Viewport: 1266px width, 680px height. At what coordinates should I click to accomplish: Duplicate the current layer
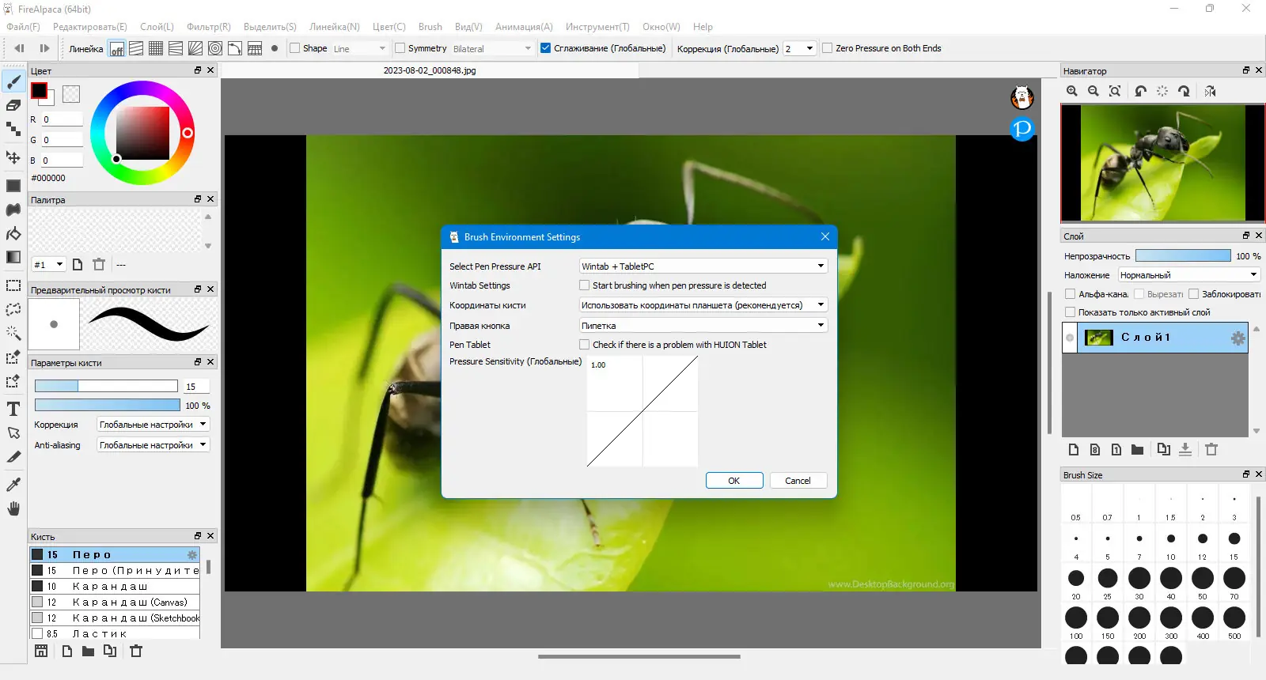coord(1163,450)
